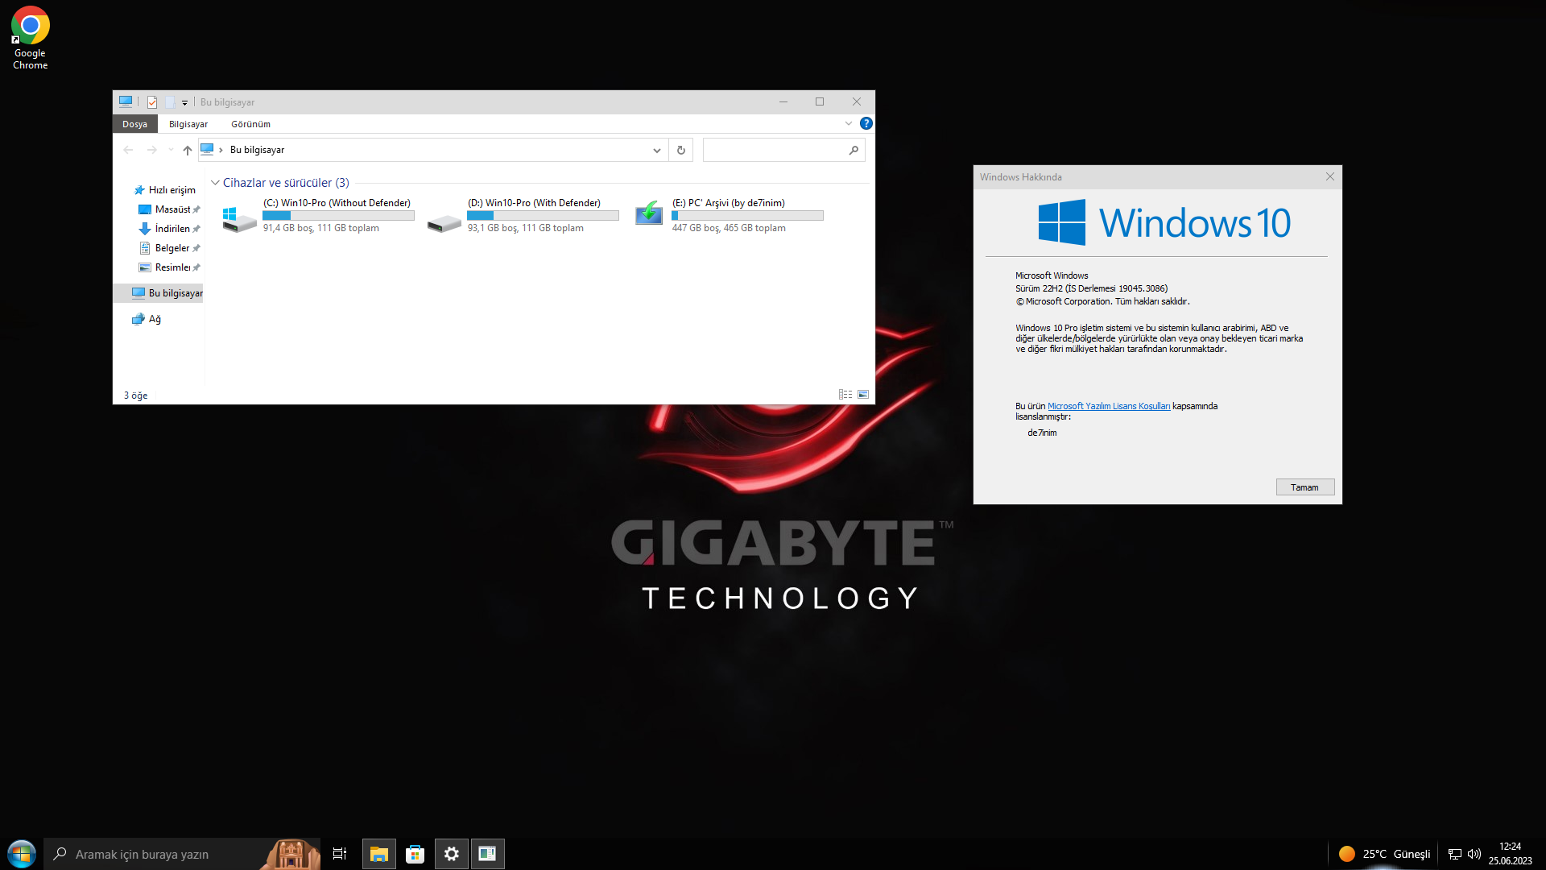The width and height of the screenshot is (1546, 870).
Task: Open Belgeler in navigation pane
Action: (x=169, y=248)
